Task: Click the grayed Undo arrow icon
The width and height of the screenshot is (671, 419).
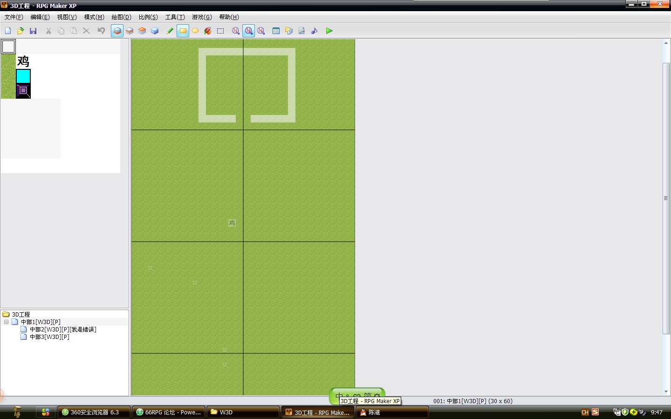Action: click(x=101, y=31)
